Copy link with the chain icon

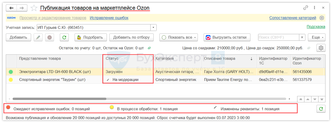tap(306, 8)
